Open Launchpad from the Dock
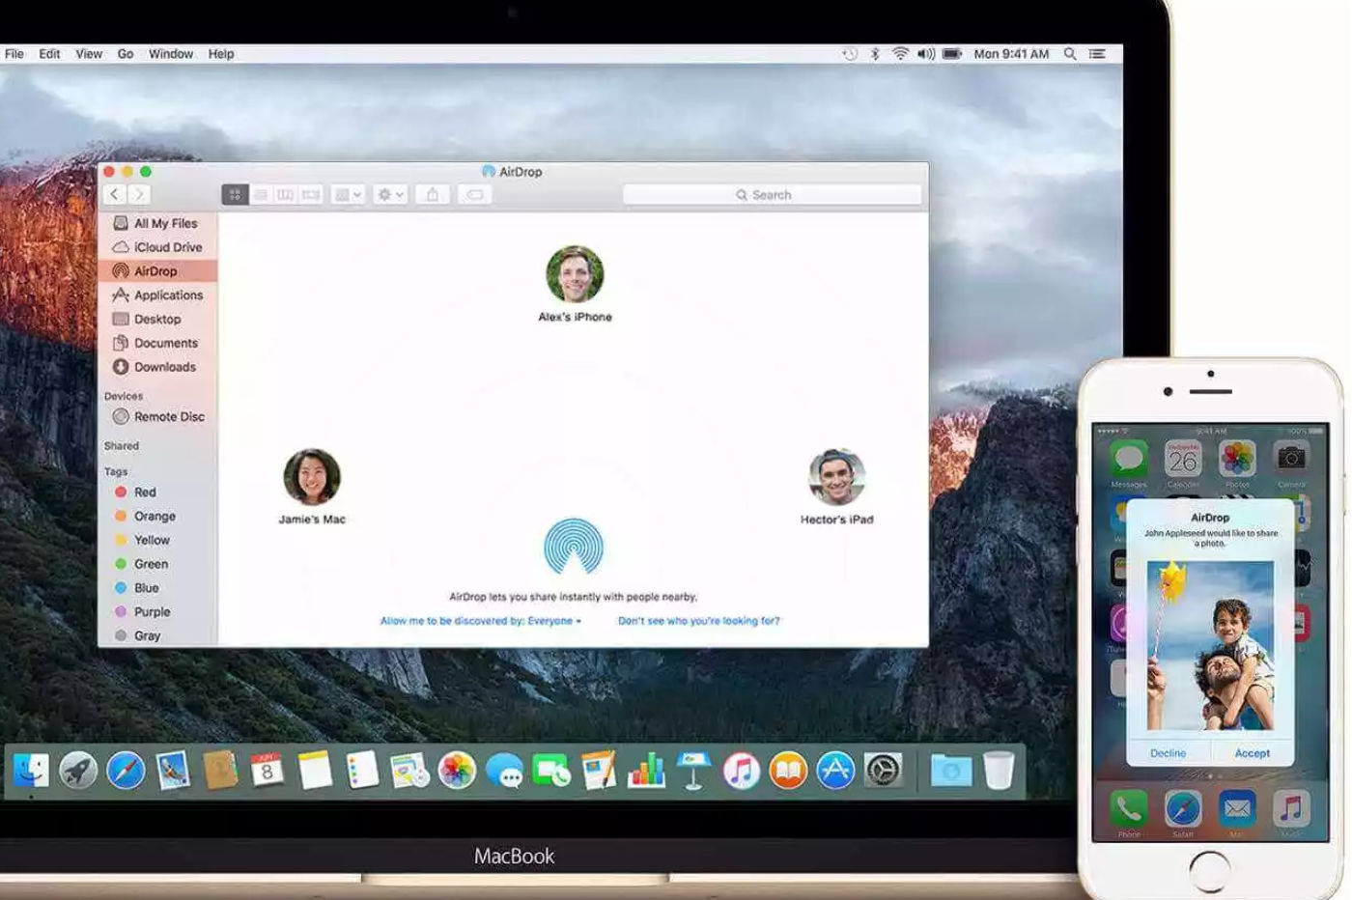This screenshot has width=1352, height=900. pos(78,771)
